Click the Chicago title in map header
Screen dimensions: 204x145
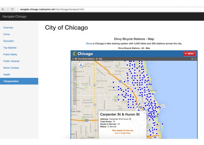(x=85, y=54)
